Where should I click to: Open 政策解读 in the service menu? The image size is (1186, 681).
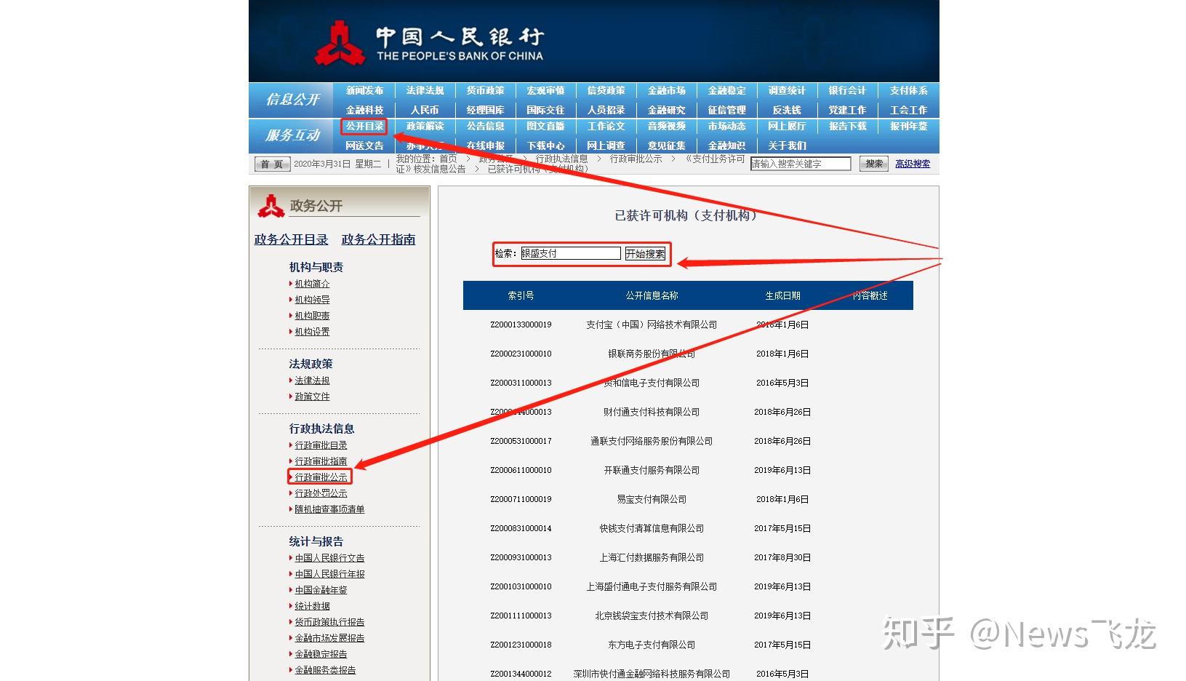tap(425, 126)
